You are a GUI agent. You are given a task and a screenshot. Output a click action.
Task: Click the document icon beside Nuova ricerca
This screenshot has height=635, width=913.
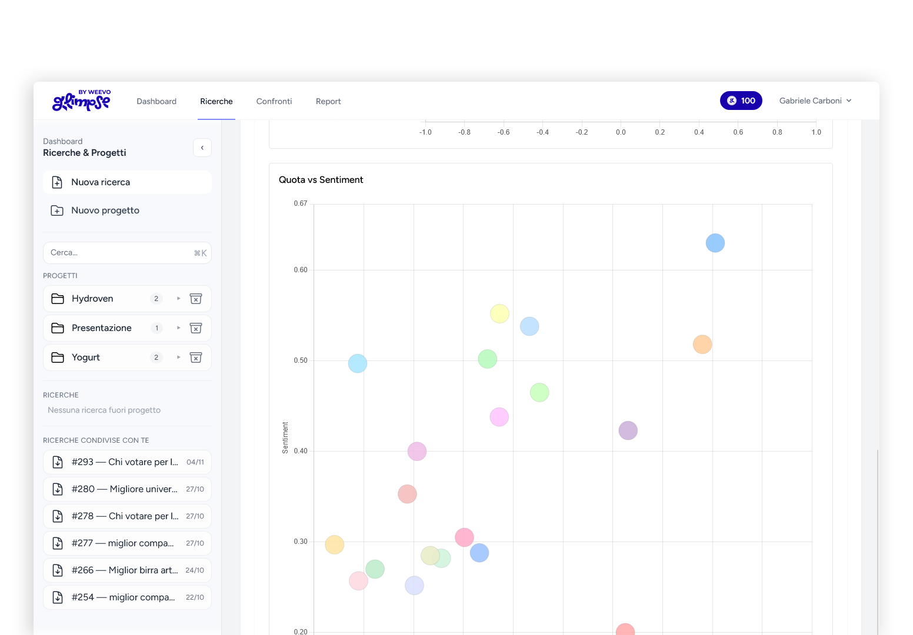[x=57, y=182]
